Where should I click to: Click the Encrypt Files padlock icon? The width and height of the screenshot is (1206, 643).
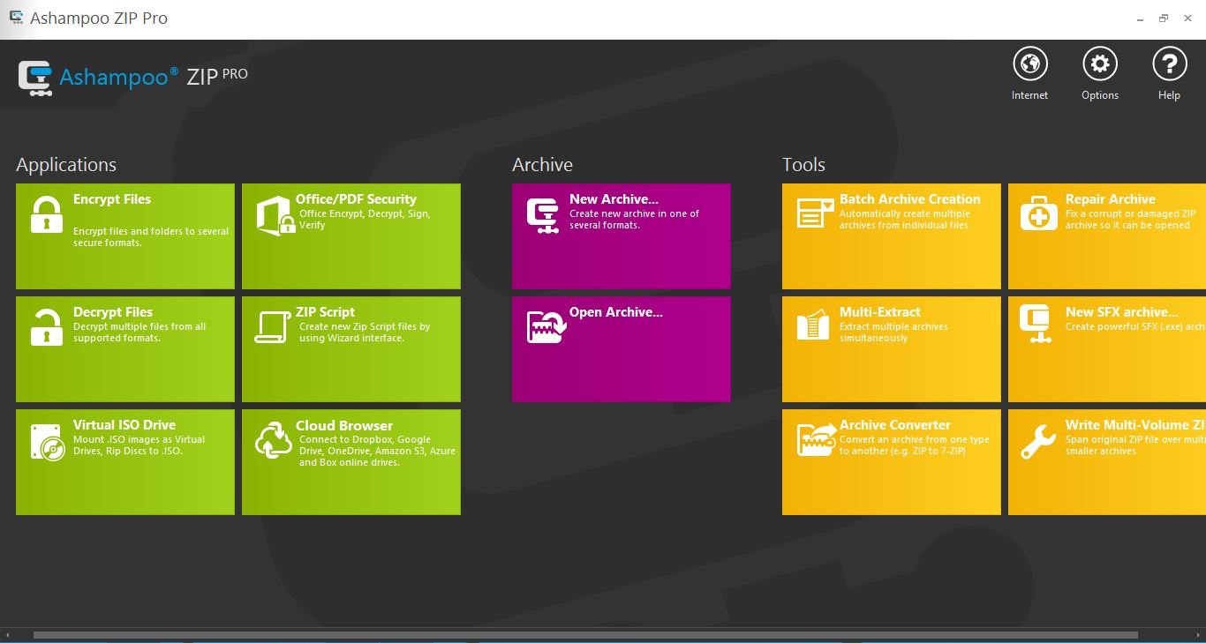click(x=47, y=215)
